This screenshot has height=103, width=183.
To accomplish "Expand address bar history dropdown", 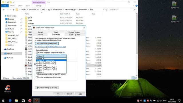I will 104,10.
